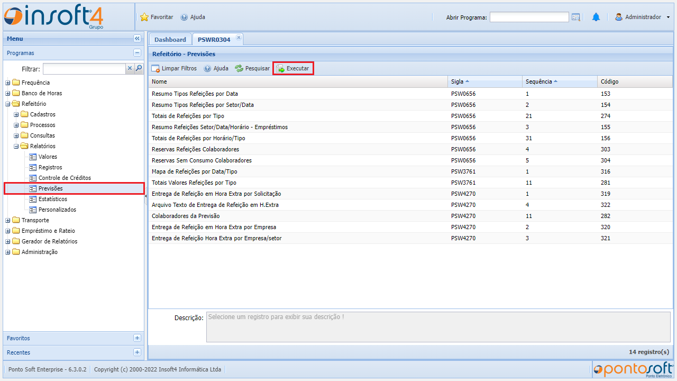Click the Pesquisar refresh button
677x381 pixels.
pyautogui.click(x=252, y=68)
